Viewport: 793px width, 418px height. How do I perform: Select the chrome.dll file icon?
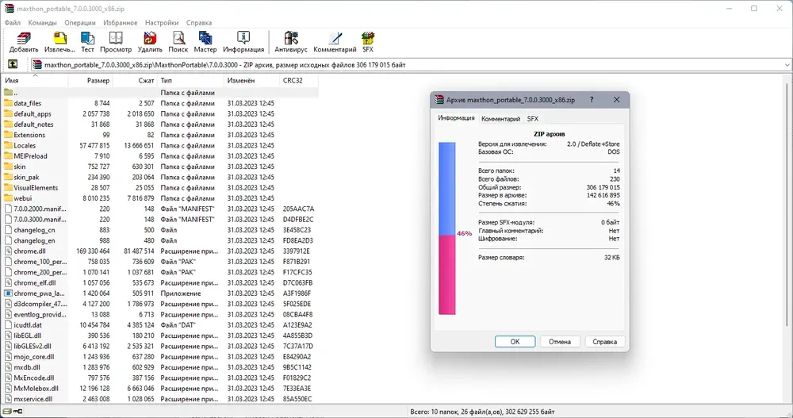8,251
